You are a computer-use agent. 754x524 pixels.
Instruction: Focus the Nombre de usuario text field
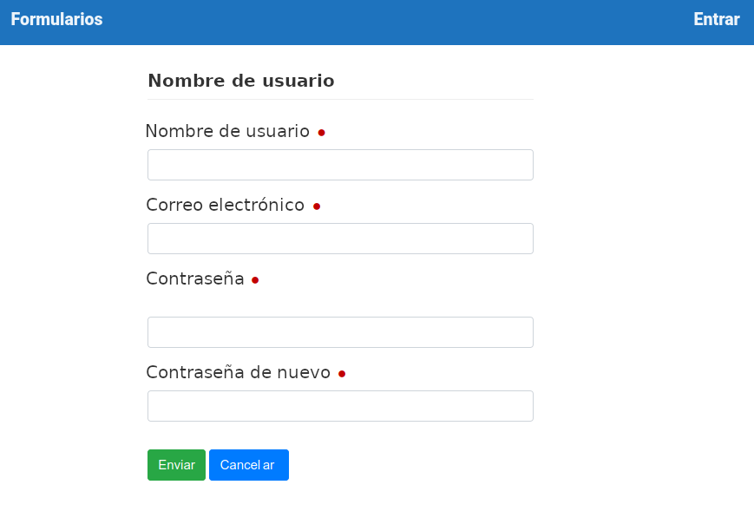click(340, 165)
